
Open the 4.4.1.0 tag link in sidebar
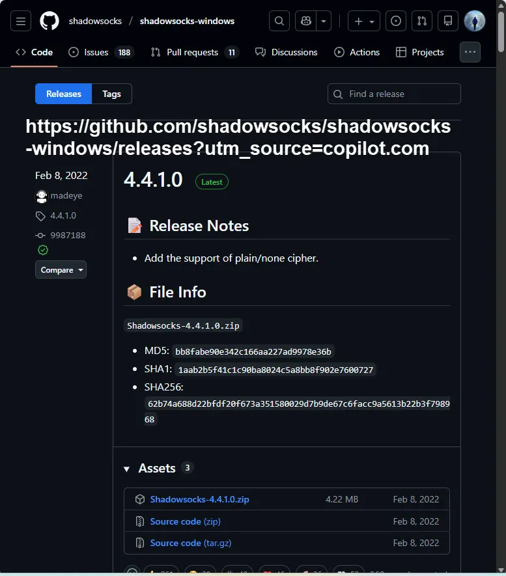(x=63, y=215)
